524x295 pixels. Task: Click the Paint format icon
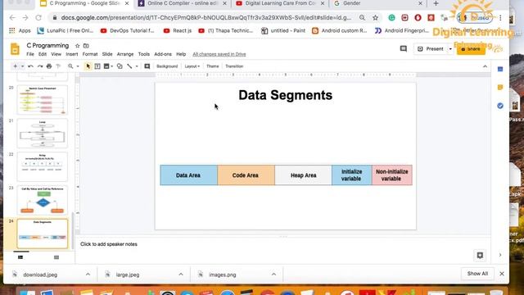58,66
